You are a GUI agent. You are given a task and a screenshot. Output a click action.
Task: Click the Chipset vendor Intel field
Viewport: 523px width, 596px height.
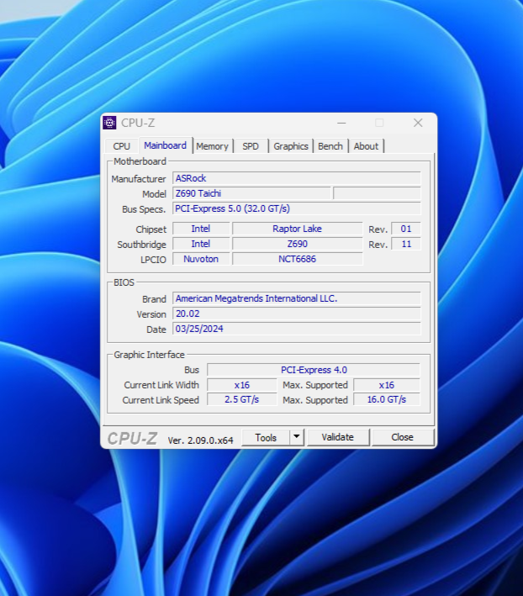pyautogui.click(x=201, y=229)
